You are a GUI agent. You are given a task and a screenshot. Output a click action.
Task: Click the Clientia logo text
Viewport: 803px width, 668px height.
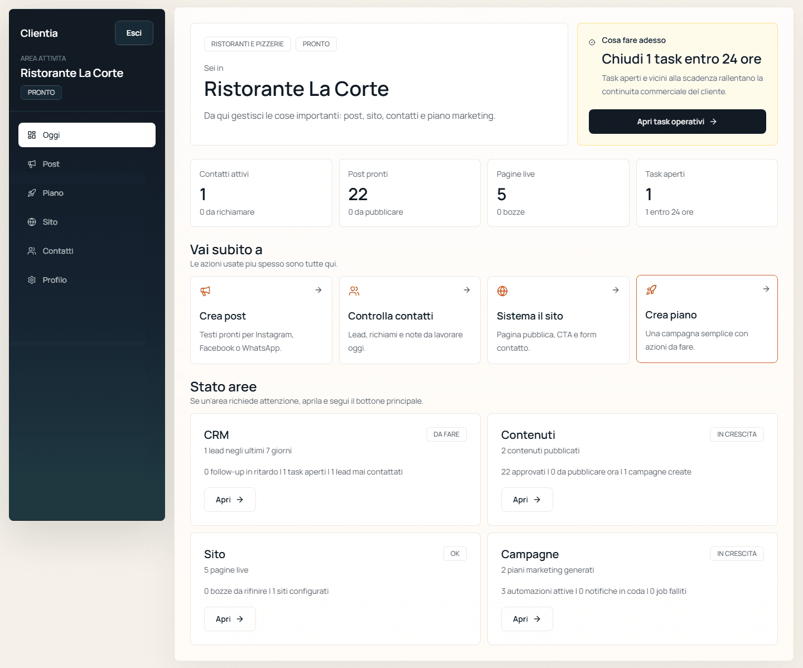[x=39, y=33]
